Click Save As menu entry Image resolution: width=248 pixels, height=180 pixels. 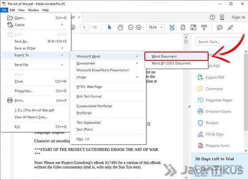(36, 41)
